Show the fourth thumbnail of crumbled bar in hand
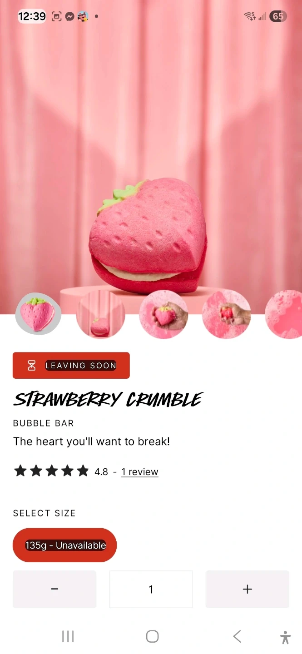 (226, 314)
